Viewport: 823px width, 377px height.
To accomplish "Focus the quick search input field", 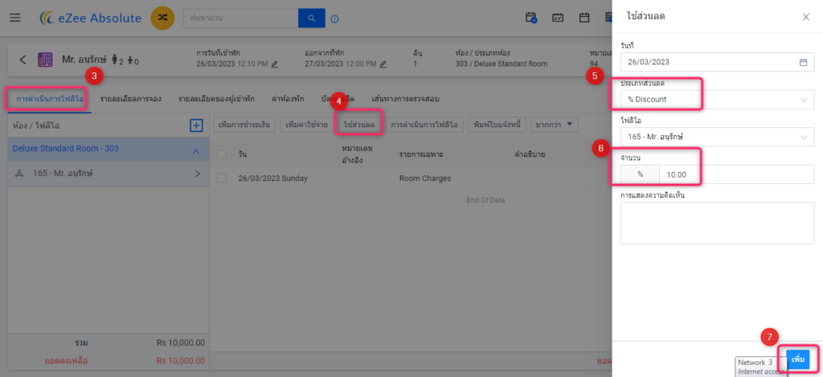I will pyautogui.click(x=240, y=19).
